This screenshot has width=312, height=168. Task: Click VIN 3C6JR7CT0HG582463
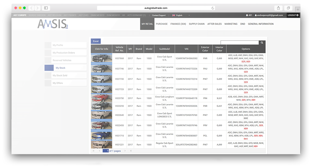186,145
